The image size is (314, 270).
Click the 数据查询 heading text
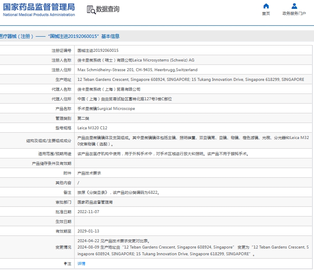pos(107,9)
